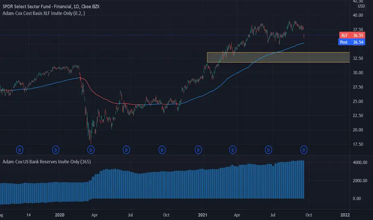Click the 40.00 price axis value
The height and width of the screenshot is (220, 373).
tap(358, 15)
